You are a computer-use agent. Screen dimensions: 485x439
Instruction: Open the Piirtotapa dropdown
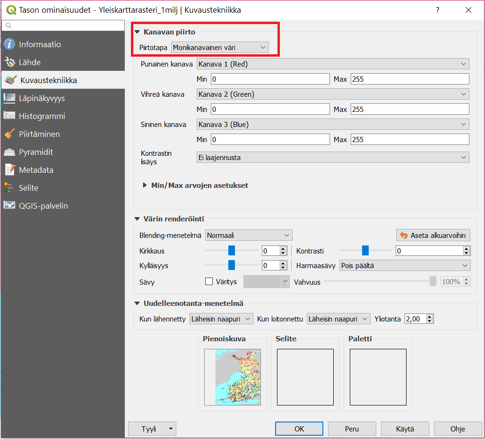220,47
